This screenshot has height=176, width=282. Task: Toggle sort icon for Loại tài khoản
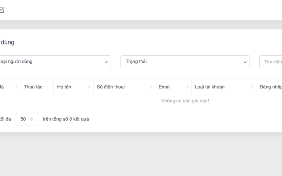click(252, 87)
